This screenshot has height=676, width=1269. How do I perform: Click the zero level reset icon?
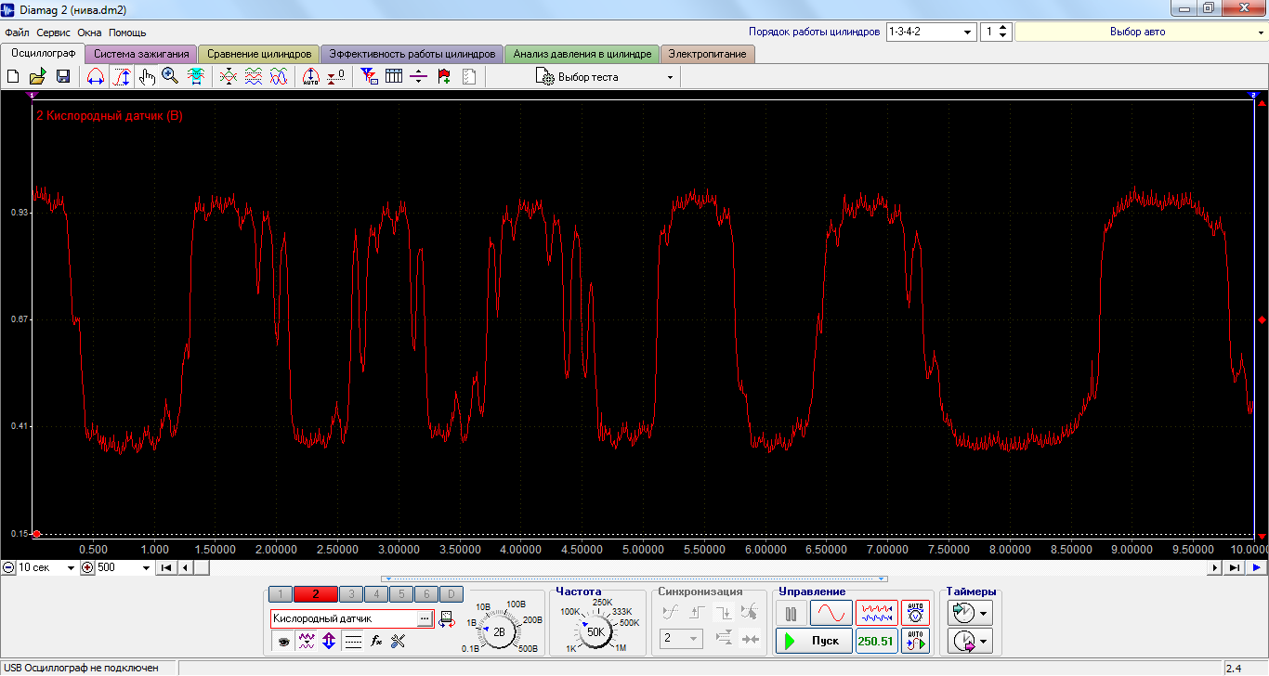point(336,77)
